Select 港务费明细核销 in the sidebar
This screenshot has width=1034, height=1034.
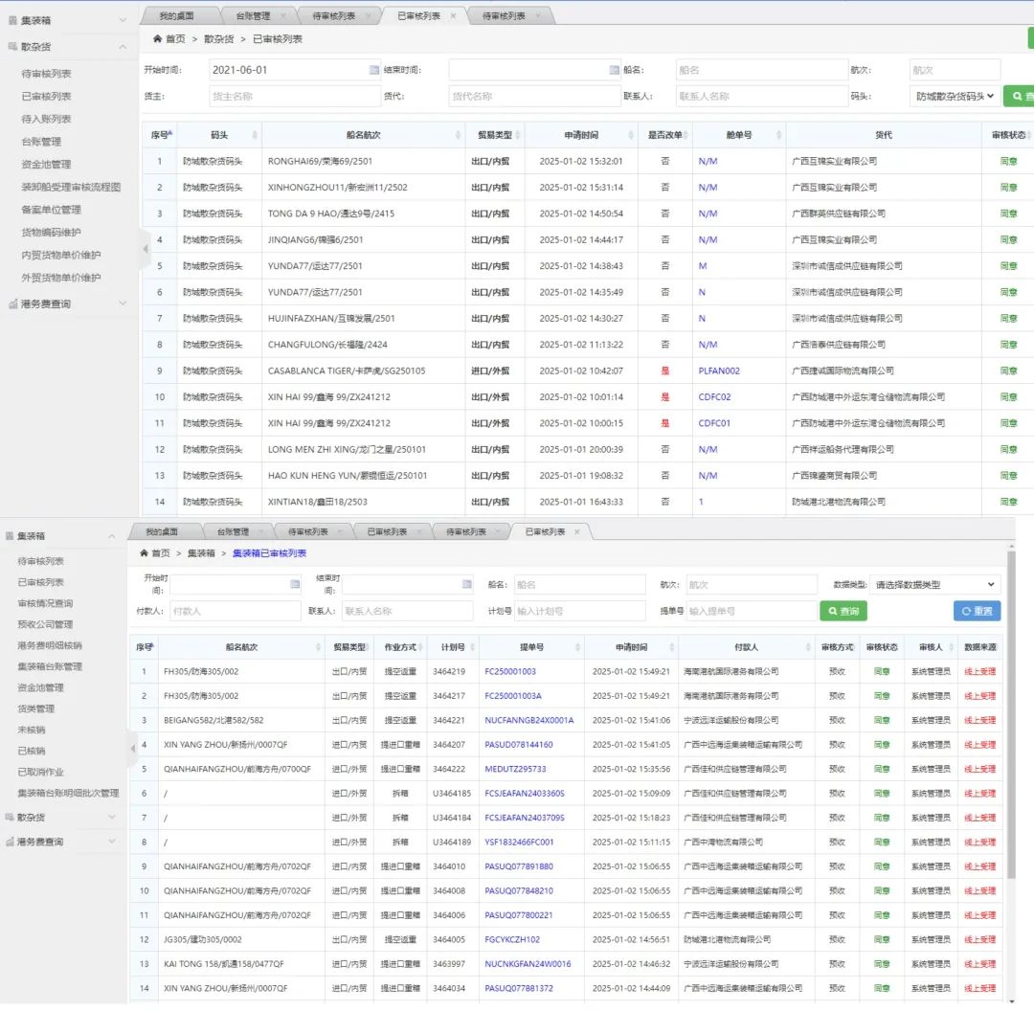(50, 645)
